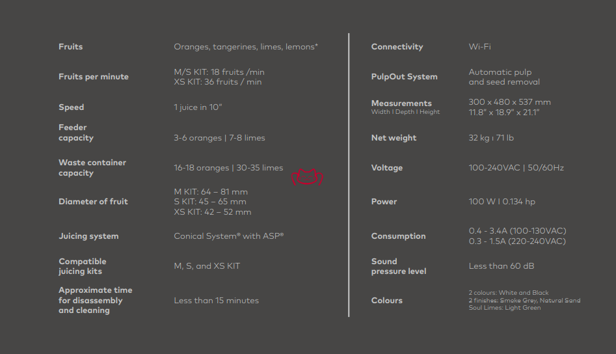Select the text 'M/S KIT: 18 fruits /min'
This screenshot has height=354, width=616.
coord(219,72)
